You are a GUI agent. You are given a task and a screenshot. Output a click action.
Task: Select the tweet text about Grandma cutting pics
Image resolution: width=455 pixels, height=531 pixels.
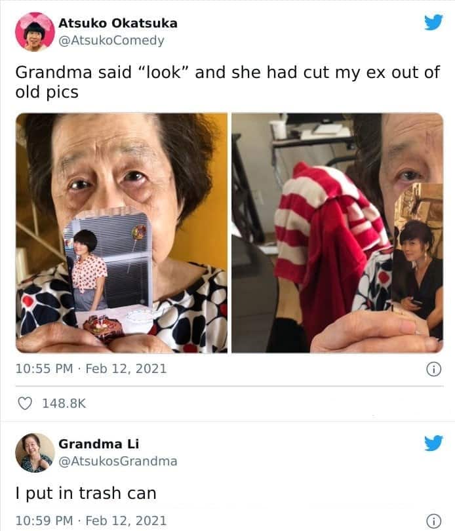227,82
